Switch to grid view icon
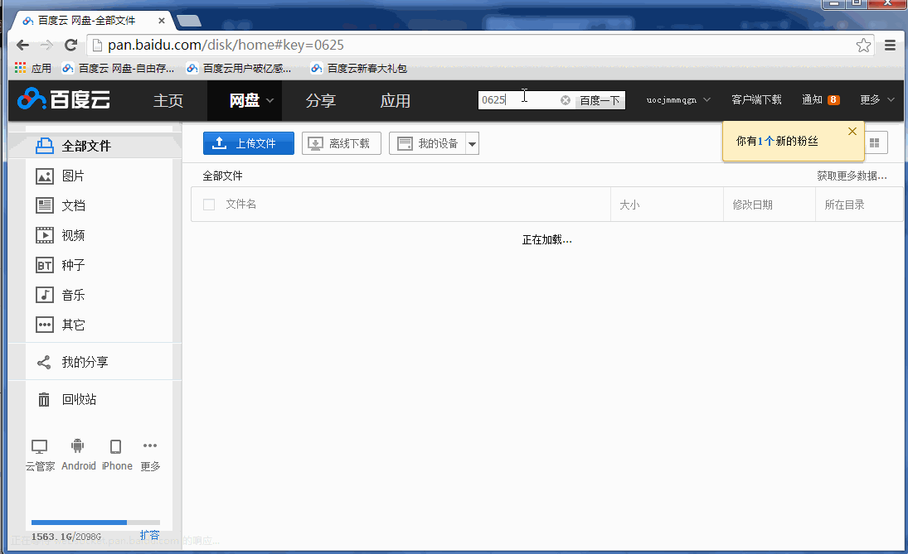The image size is (908, 554). (874, 142)
